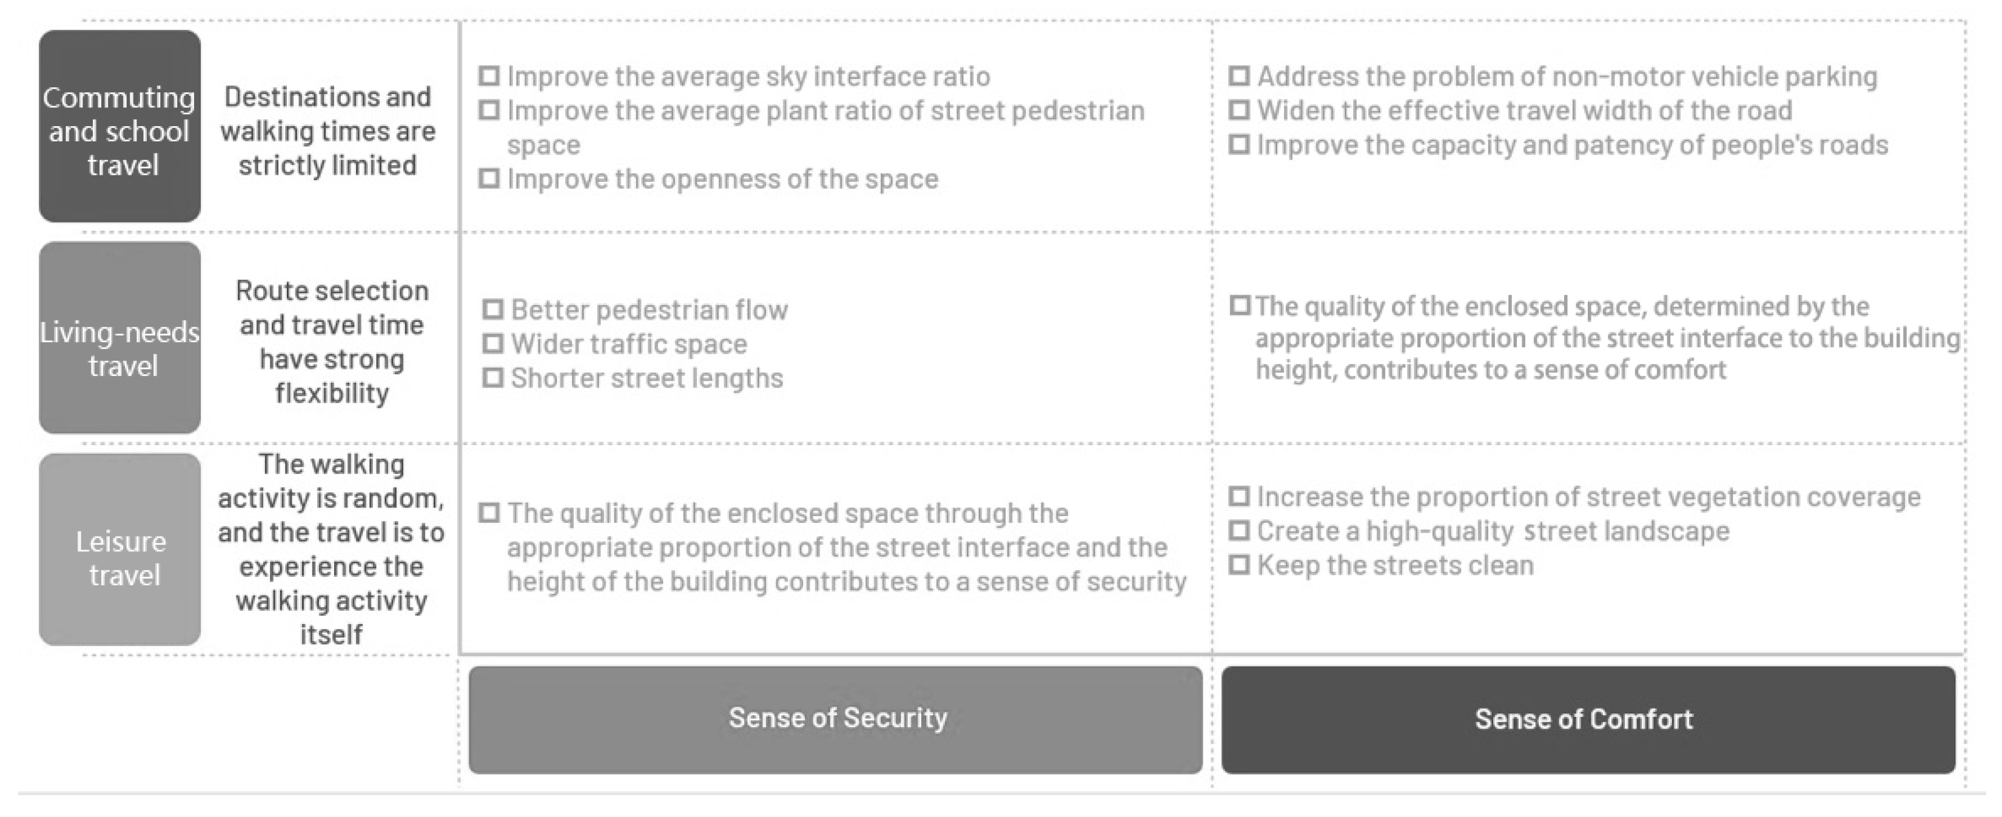Select the 'Commuting and school travel' block
The height and width of the screenshot is (817, 2002).
tap(119, 127)
